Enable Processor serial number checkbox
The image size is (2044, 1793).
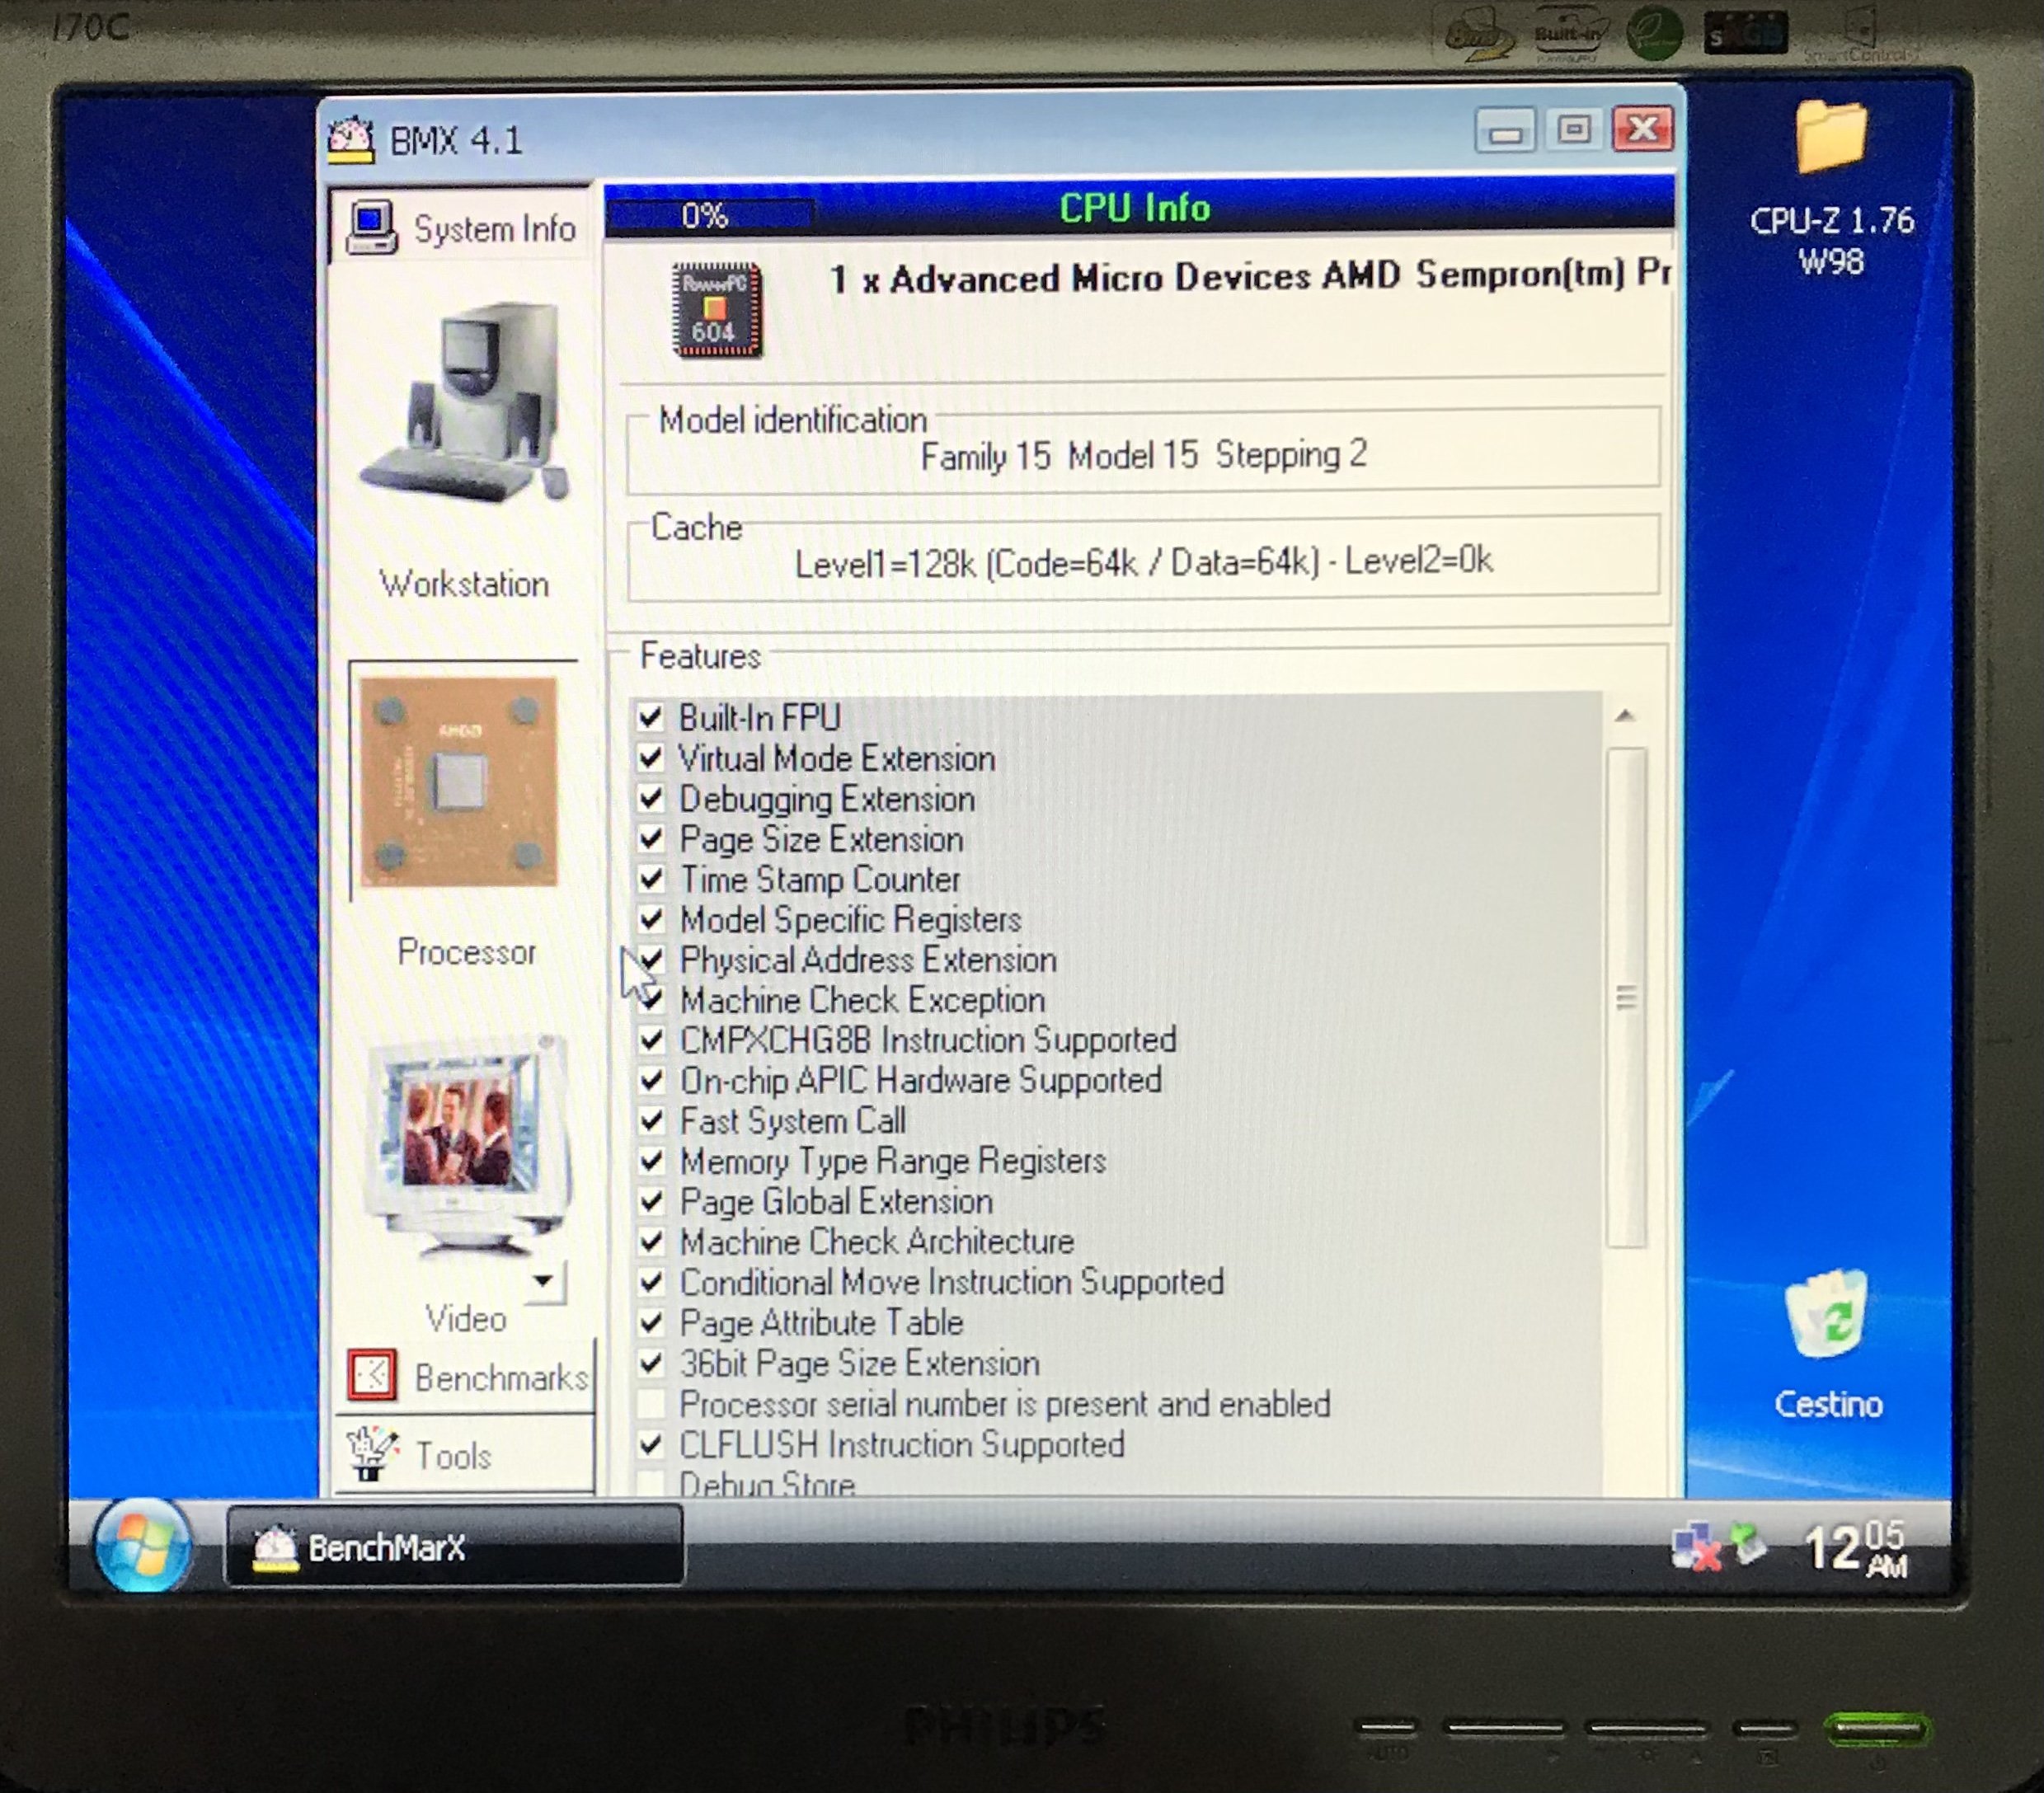pos(651,1404)
